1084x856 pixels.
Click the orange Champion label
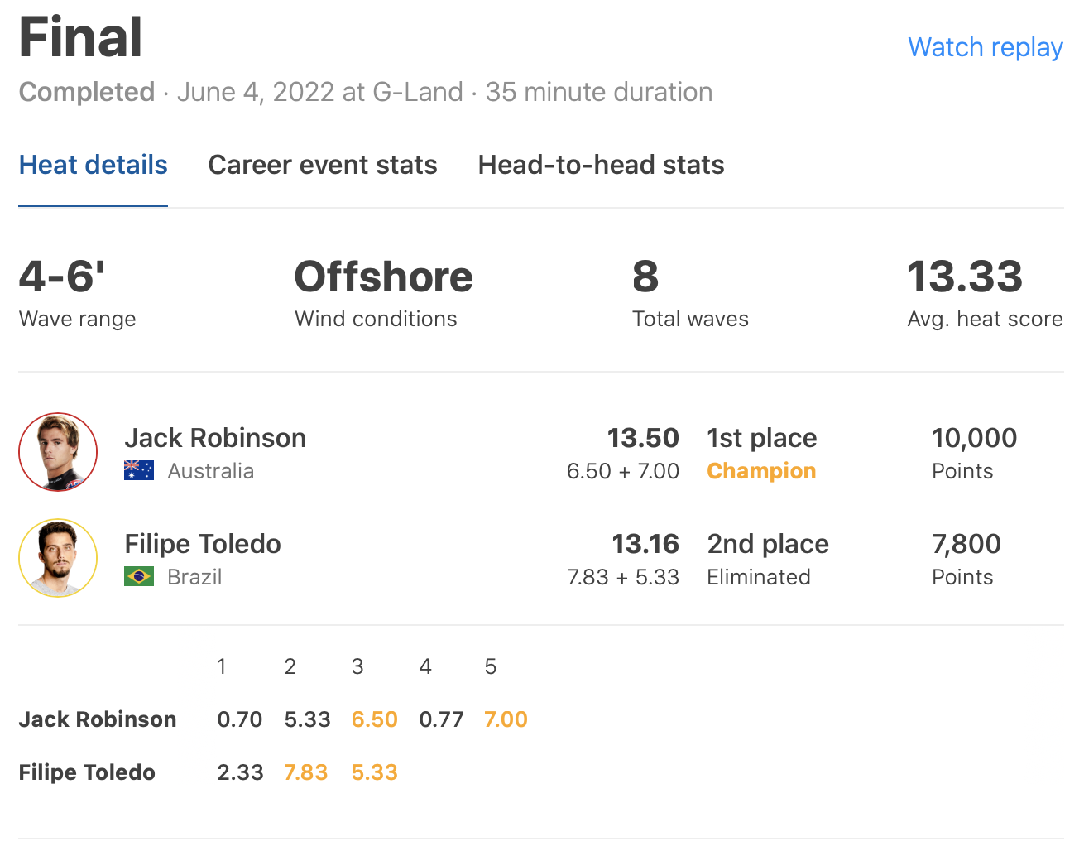(761, 471)
